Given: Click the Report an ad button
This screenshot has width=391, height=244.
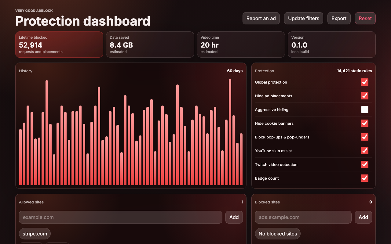Looking at the screenshot, I should point(261,18).
